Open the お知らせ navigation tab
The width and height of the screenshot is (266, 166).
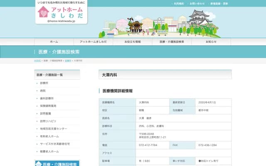[211, 42]
